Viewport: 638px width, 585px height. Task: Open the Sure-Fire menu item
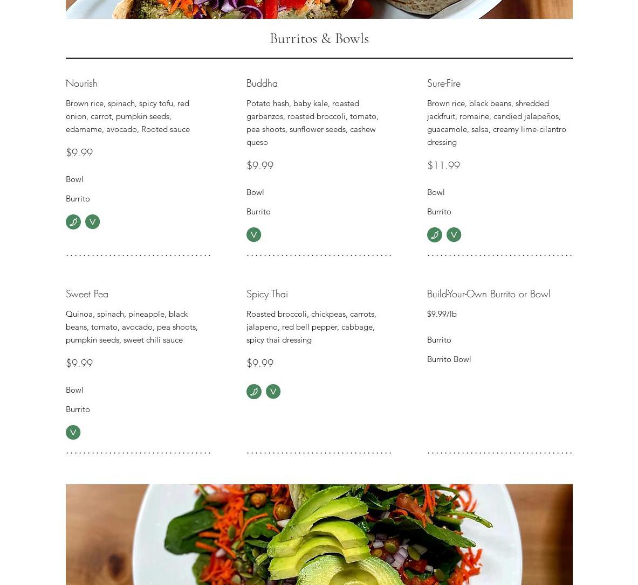(x=444, y=83)
